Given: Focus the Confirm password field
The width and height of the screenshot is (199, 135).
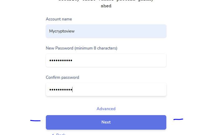Looking at the screenshot, I should coord(106,89).
